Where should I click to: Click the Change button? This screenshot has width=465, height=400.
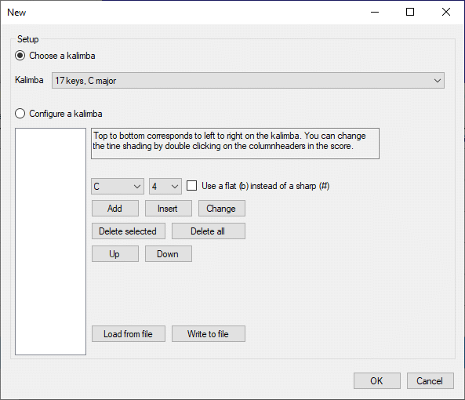222,208
